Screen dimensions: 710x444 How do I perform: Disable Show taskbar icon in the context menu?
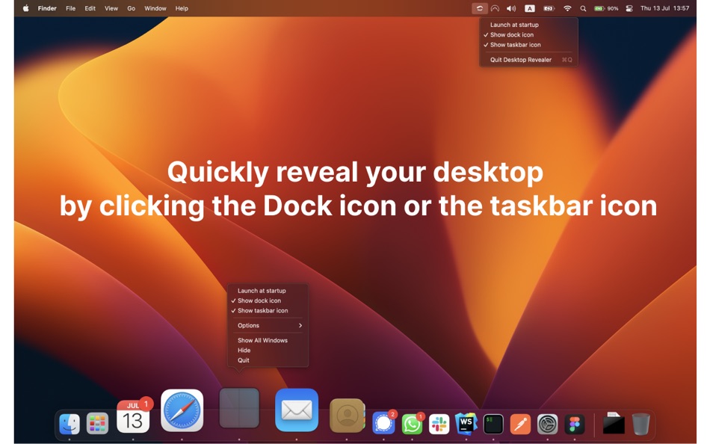[262, 311]
